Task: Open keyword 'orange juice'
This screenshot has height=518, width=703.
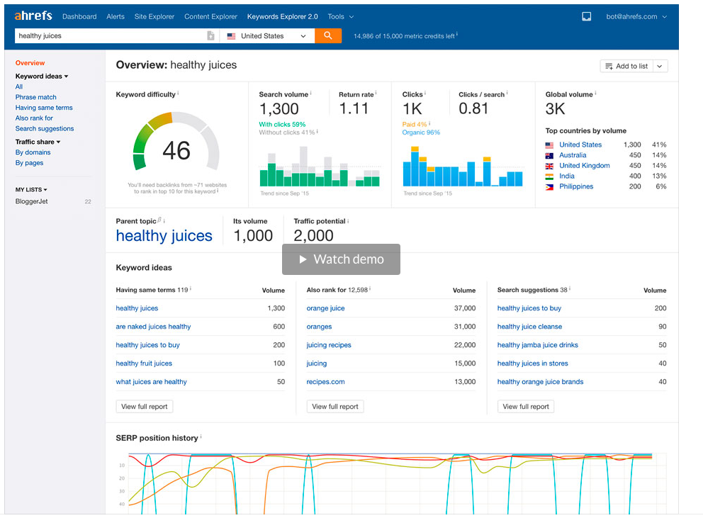Action: (x=325, y=308)
